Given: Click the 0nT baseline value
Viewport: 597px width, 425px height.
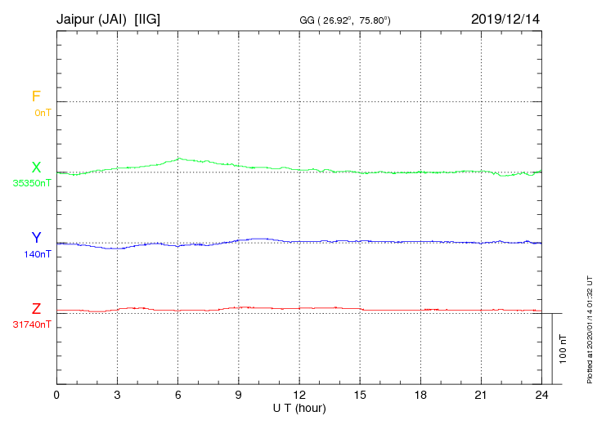Looking at the screenshot, I should click(x=43, y=113).
